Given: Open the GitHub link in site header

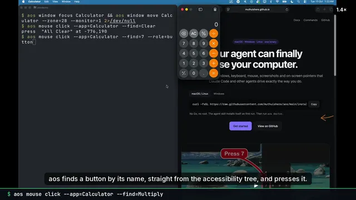Looking at the screenshot, I should point(325,20).
